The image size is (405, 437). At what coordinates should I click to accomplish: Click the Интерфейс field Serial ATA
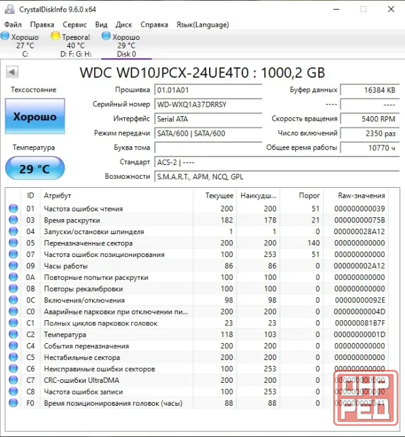pos(208,119)
